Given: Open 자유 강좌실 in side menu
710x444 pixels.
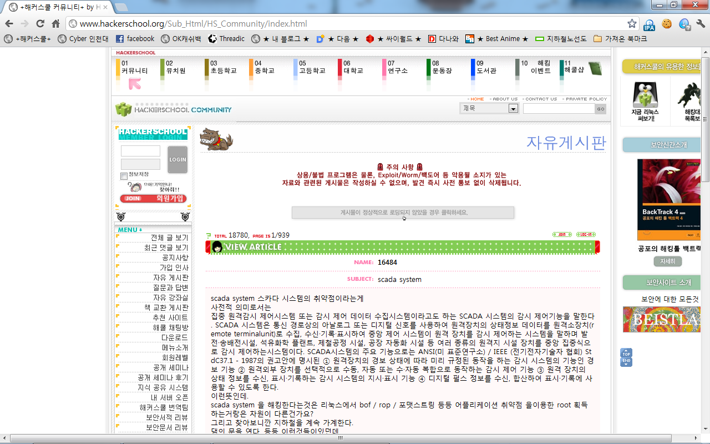Looking at the screenshot, I should (170, 298).
